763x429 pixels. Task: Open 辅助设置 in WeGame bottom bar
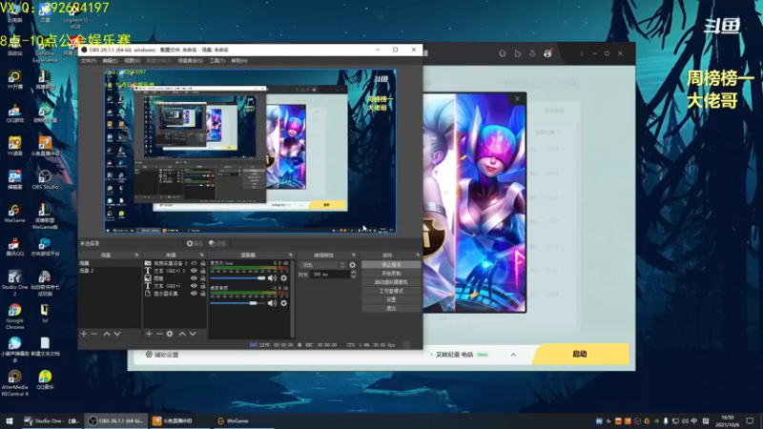pyautogui.click(x=162, y=355)
